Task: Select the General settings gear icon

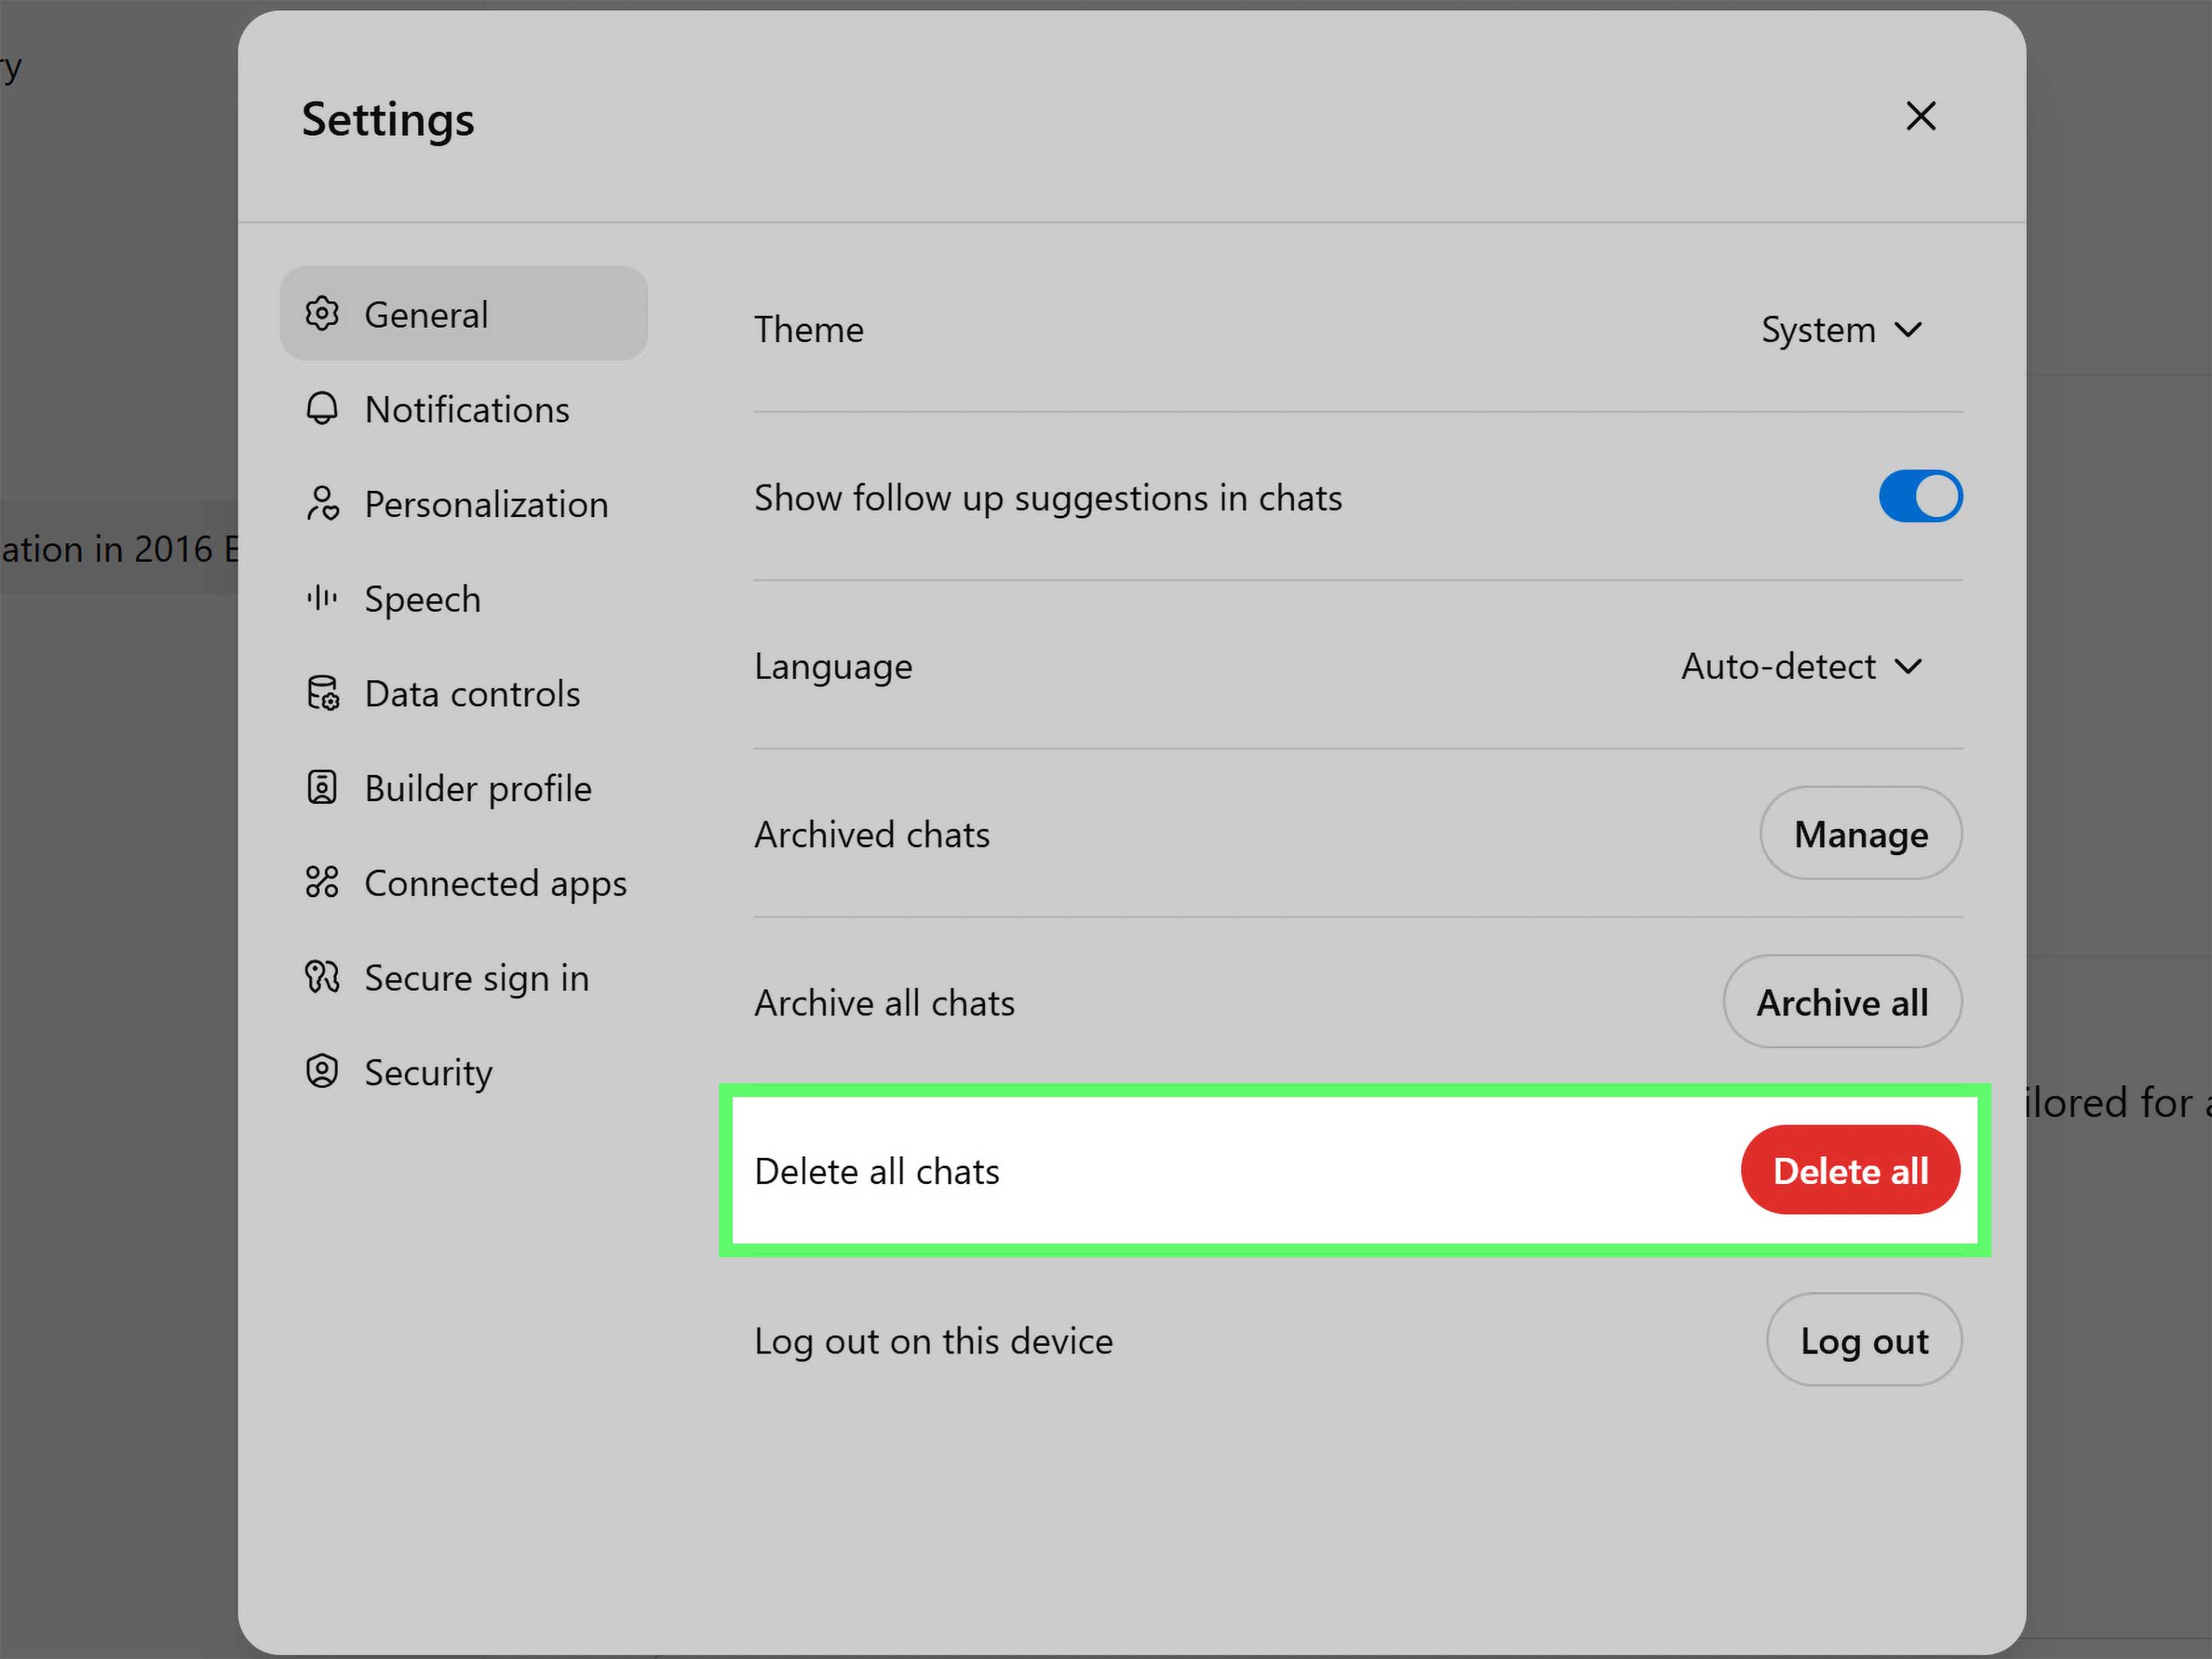Action: tap(322, 313)
